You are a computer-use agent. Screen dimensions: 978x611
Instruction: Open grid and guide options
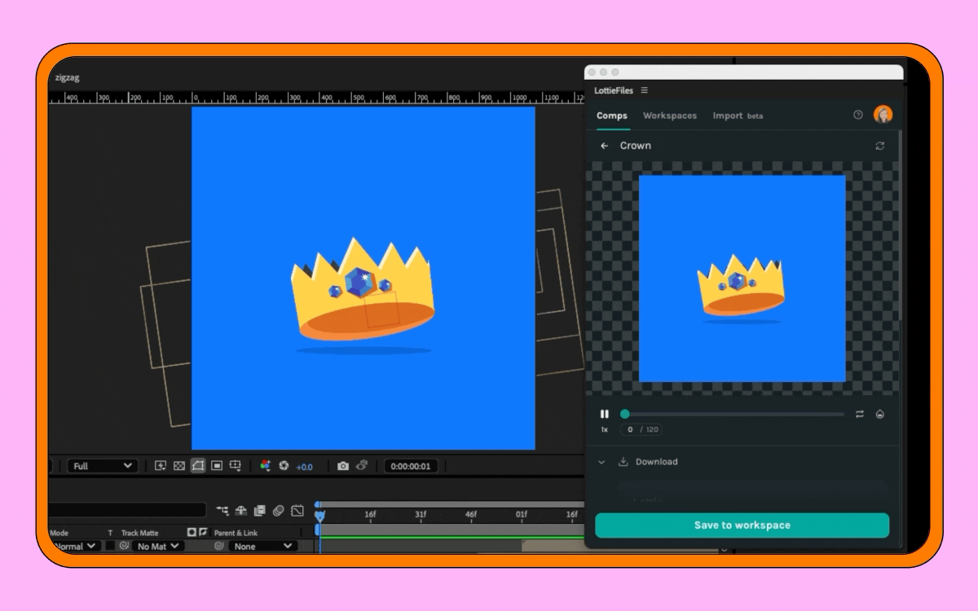tap(236, 466)
